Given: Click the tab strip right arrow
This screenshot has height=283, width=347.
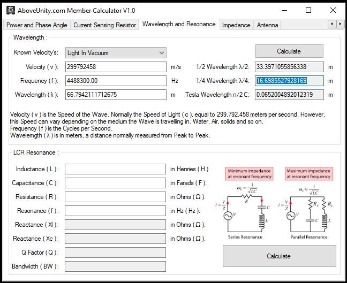Looking at the screenshot, I should [340, 24].
